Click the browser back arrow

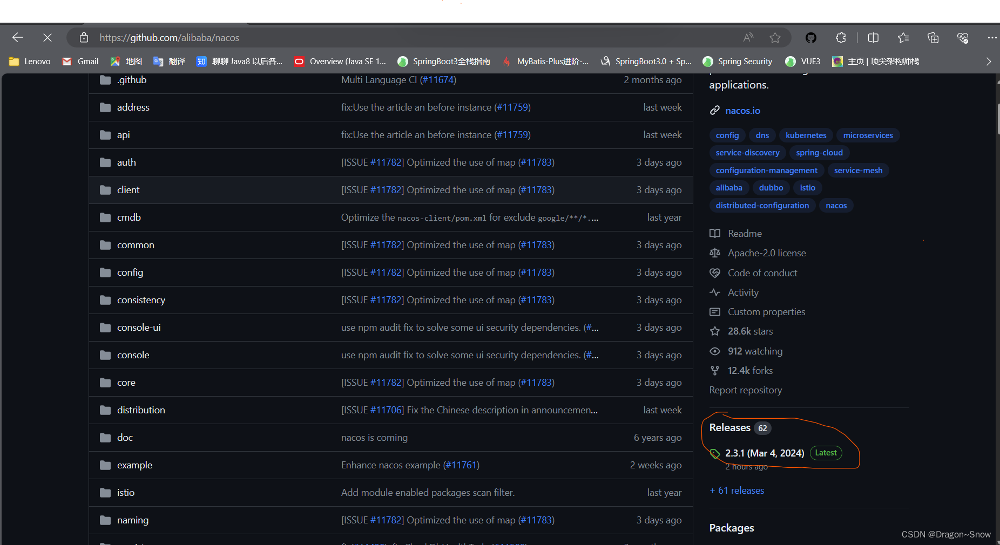click(x=18, y=37)
